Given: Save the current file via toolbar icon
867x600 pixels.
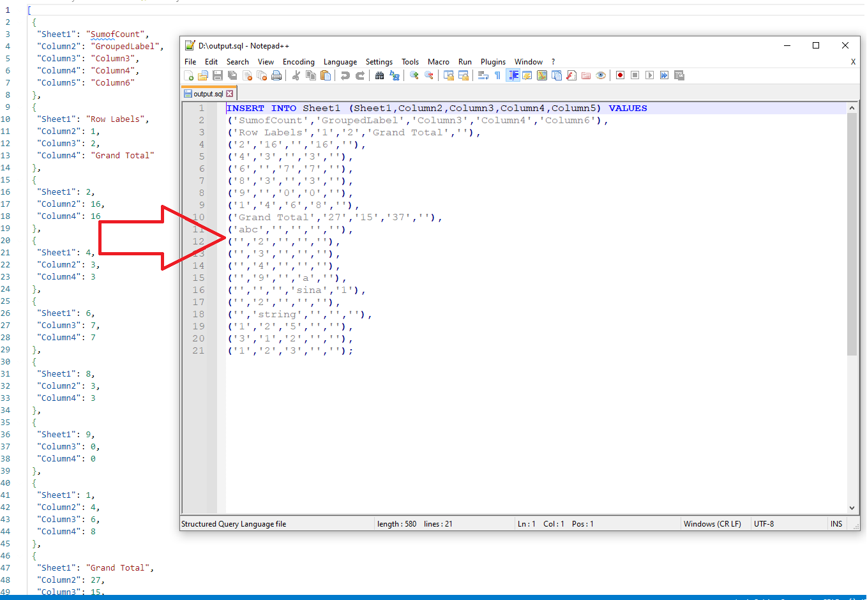Looking at the screenshot, I should point(218,75).
